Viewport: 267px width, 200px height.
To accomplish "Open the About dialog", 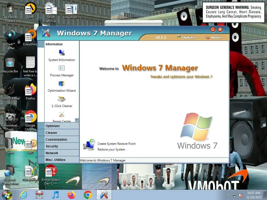I will 213,37.
